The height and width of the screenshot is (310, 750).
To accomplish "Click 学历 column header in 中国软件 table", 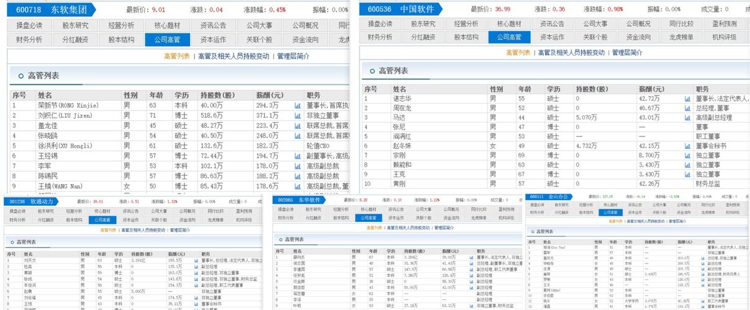I will 554,89.
